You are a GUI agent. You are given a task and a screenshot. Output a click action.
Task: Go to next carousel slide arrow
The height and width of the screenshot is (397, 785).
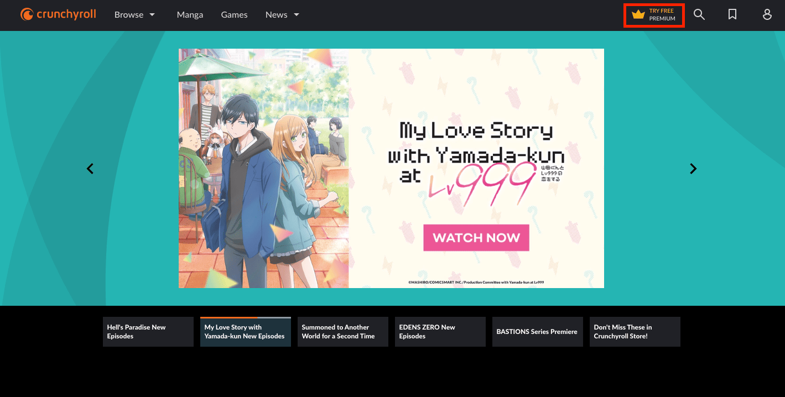pos(693,169)
